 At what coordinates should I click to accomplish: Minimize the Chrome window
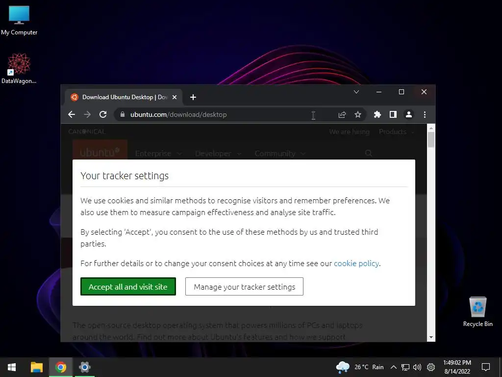coord(379,92)
